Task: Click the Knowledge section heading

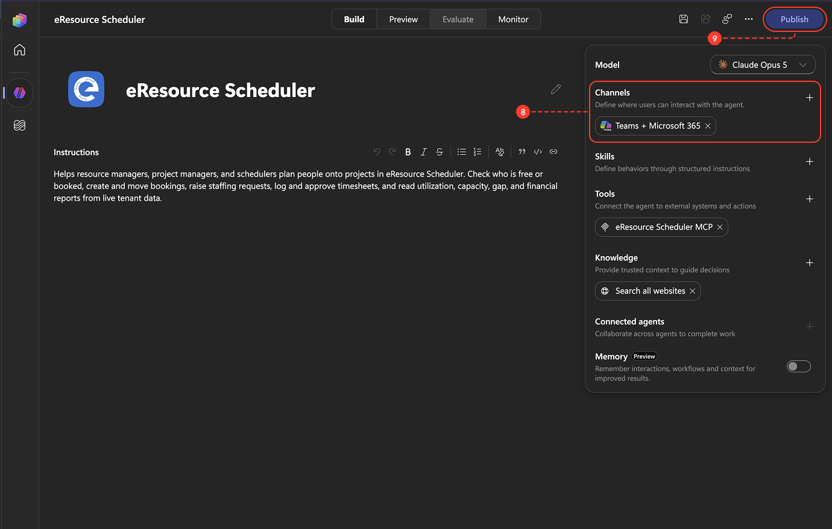Action: 616,258
